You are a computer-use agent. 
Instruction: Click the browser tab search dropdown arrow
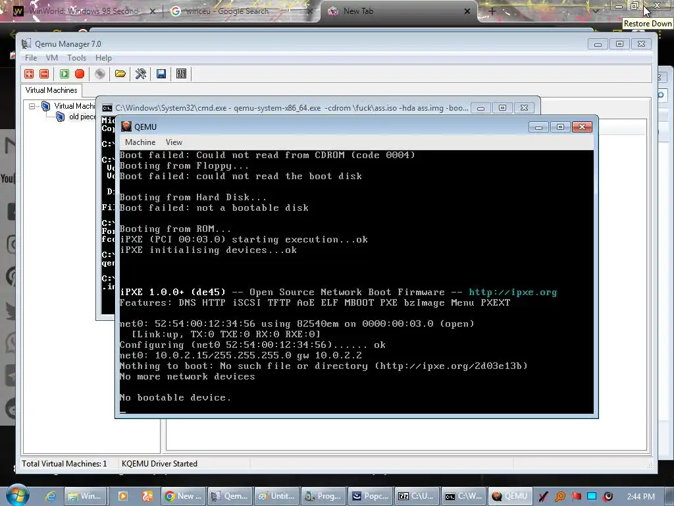tap(595, 11)
